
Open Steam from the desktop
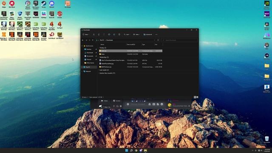(x=44, y=4)
